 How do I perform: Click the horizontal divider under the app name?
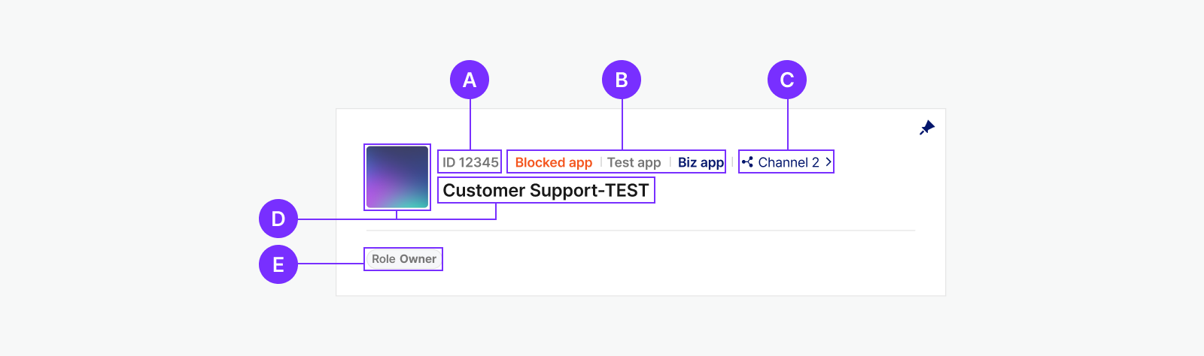(x=640, y=231)
